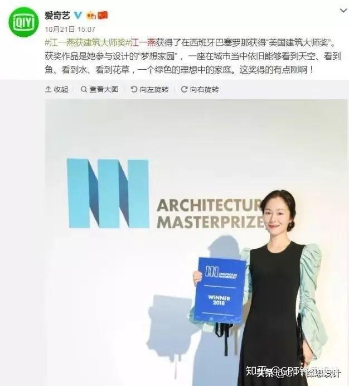The height and width of the screenshot is (386, 349).
Task: Click the China flag badge icon
Action: tap(103, 16)
